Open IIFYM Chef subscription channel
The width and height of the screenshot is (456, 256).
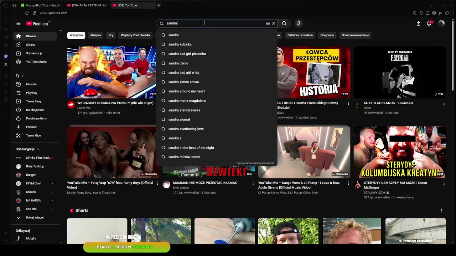(x=35, y=183)
